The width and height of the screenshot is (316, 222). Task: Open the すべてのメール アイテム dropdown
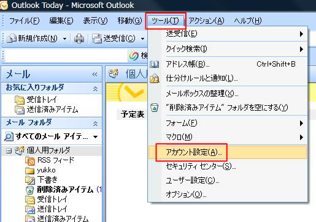click(x=96, y=137)
